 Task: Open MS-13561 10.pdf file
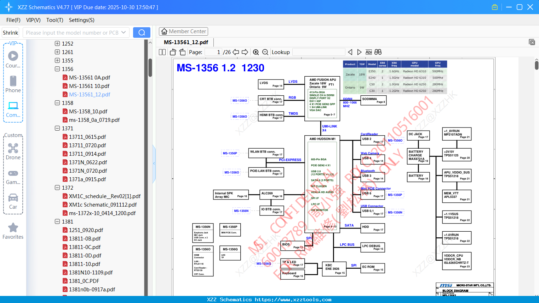pyautogui.click(x=89, y=86)
